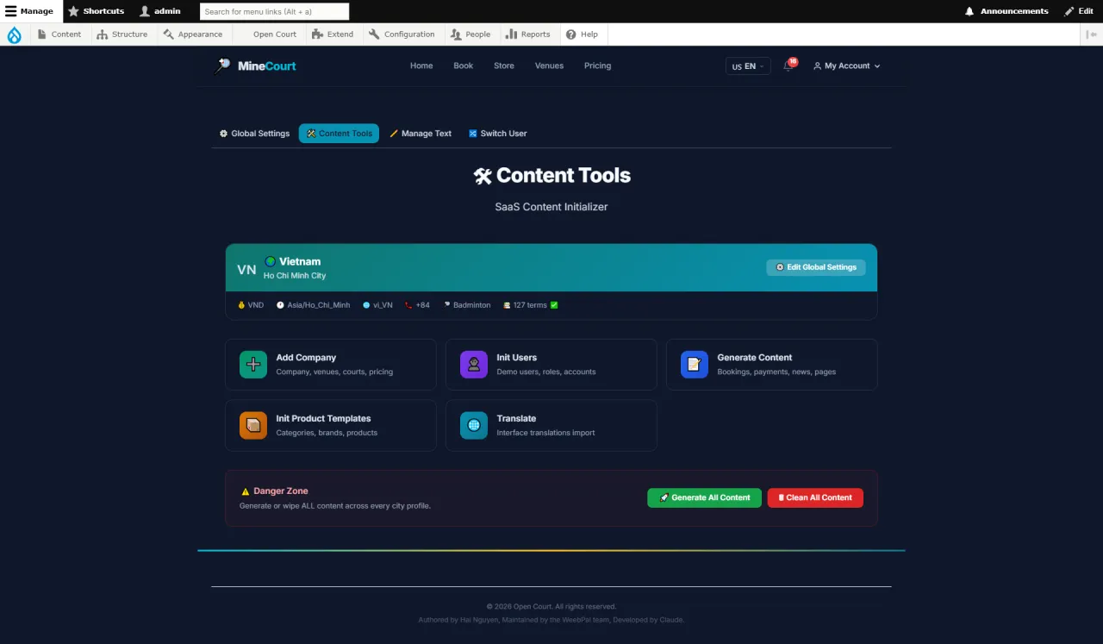The width and height of the screenshot is (1103, 644).
Task: Click the Add Company card title
Action: (306, 358)
